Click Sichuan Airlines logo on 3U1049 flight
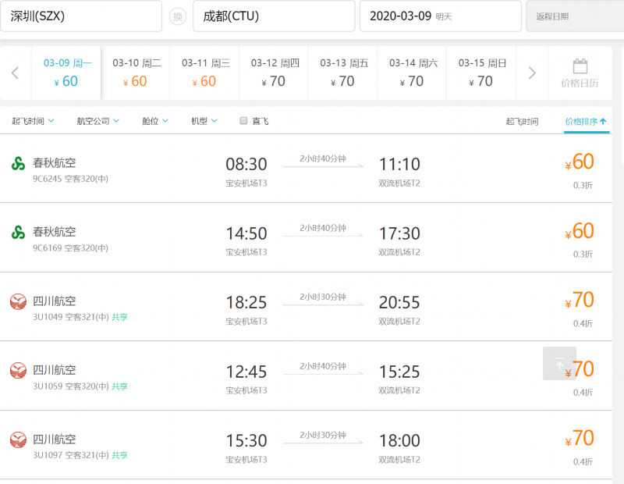 (18, 301)
